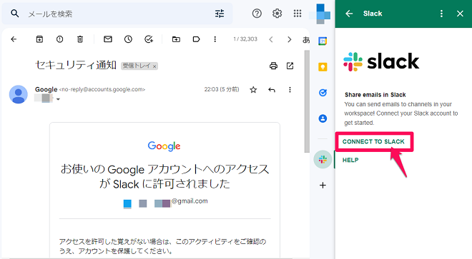
Task: Open search filter options icon
Action: click(220, 14)
